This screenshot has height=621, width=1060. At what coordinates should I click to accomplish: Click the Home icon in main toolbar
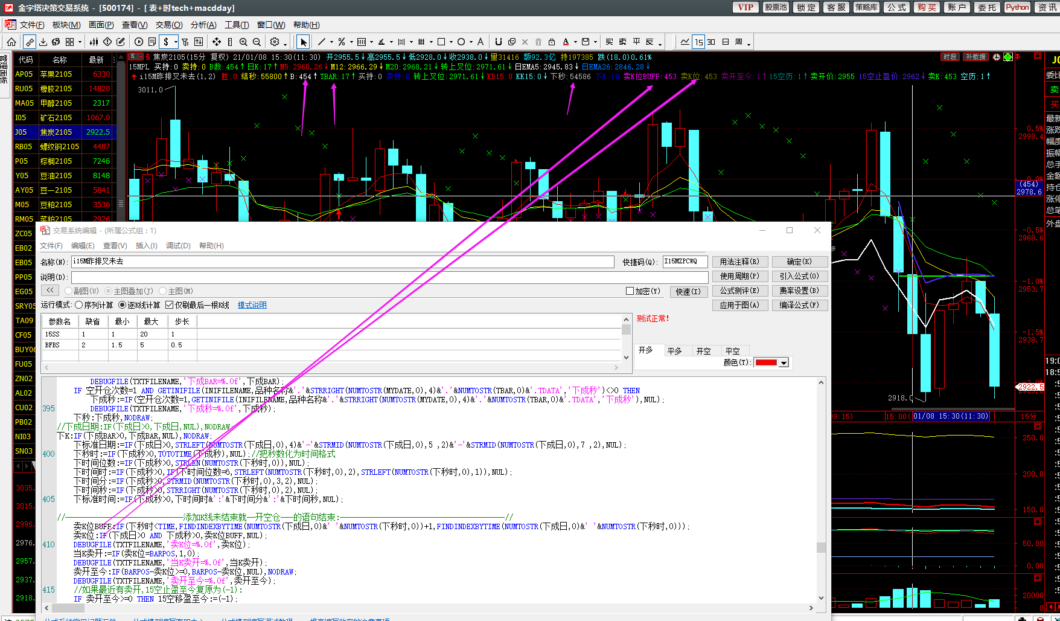pyautogui.click(x=11, y=42)
